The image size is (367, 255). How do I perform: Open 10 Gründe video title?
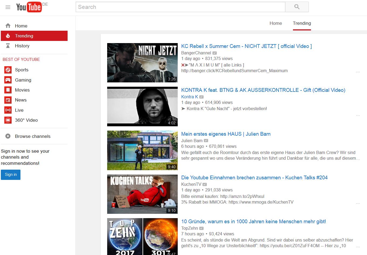pos(253,222)
